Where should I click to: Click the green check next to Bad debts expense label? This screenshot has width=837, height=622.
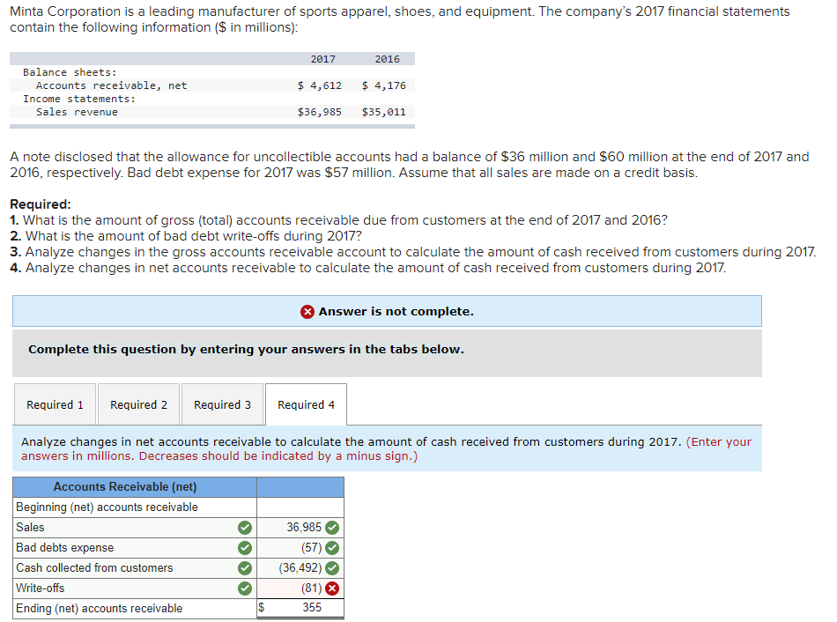(x=244, y=548)
